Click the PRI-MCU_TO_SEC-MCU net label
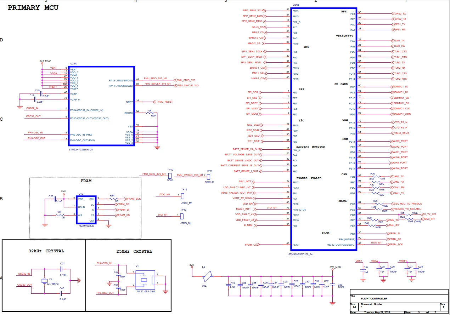This screenshot has height=315, width=450. (x=407, y=209)
